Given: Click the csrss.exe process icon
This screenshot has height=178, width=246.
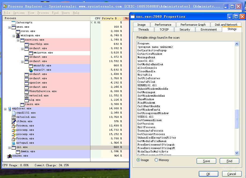Looking at the screenshot, I should click(x=18, y=31).
